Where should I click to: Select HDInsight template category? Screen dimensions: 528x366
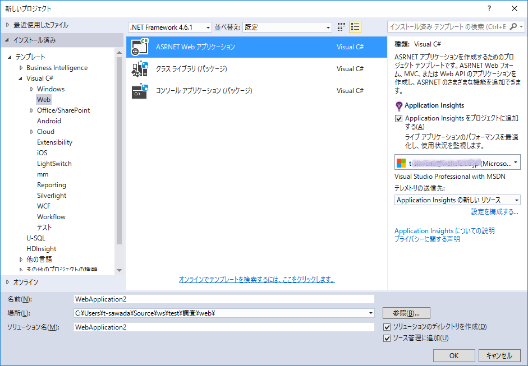(41, 249)
